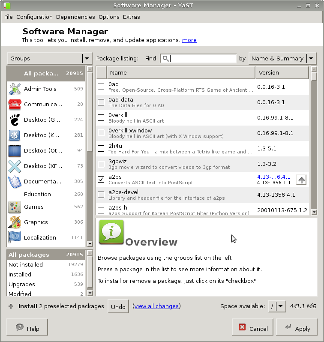324x342 pixels.
Task: Click the status filter scrollbar down arrow
Action: click(90, 293)
